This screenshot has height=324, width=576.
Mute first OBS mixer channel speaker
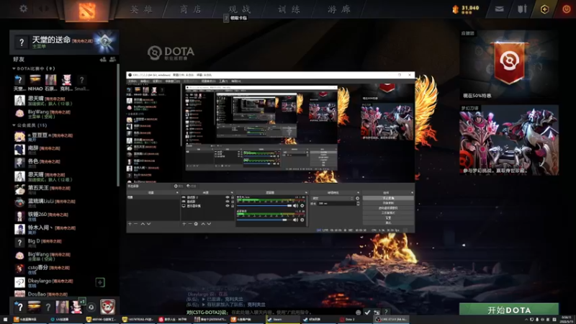(x=295, y=206)
